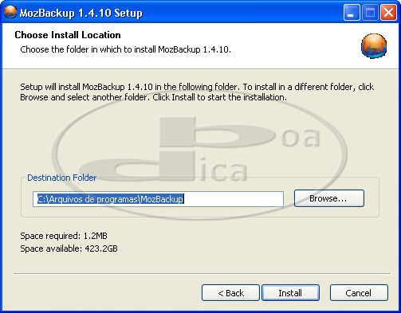This screenshot has width=401, height=313.
Task: Close the MozBackup Setup window
Action: (388, 13)
